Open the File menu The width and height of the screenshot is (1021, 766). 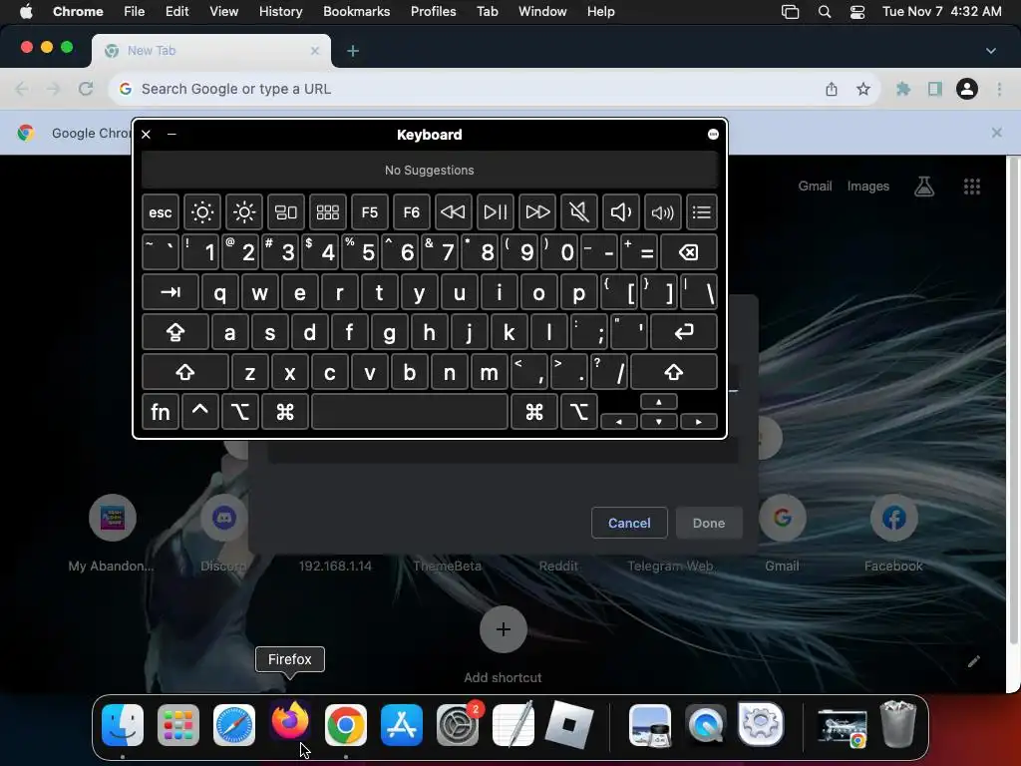(x=135, y=12)
